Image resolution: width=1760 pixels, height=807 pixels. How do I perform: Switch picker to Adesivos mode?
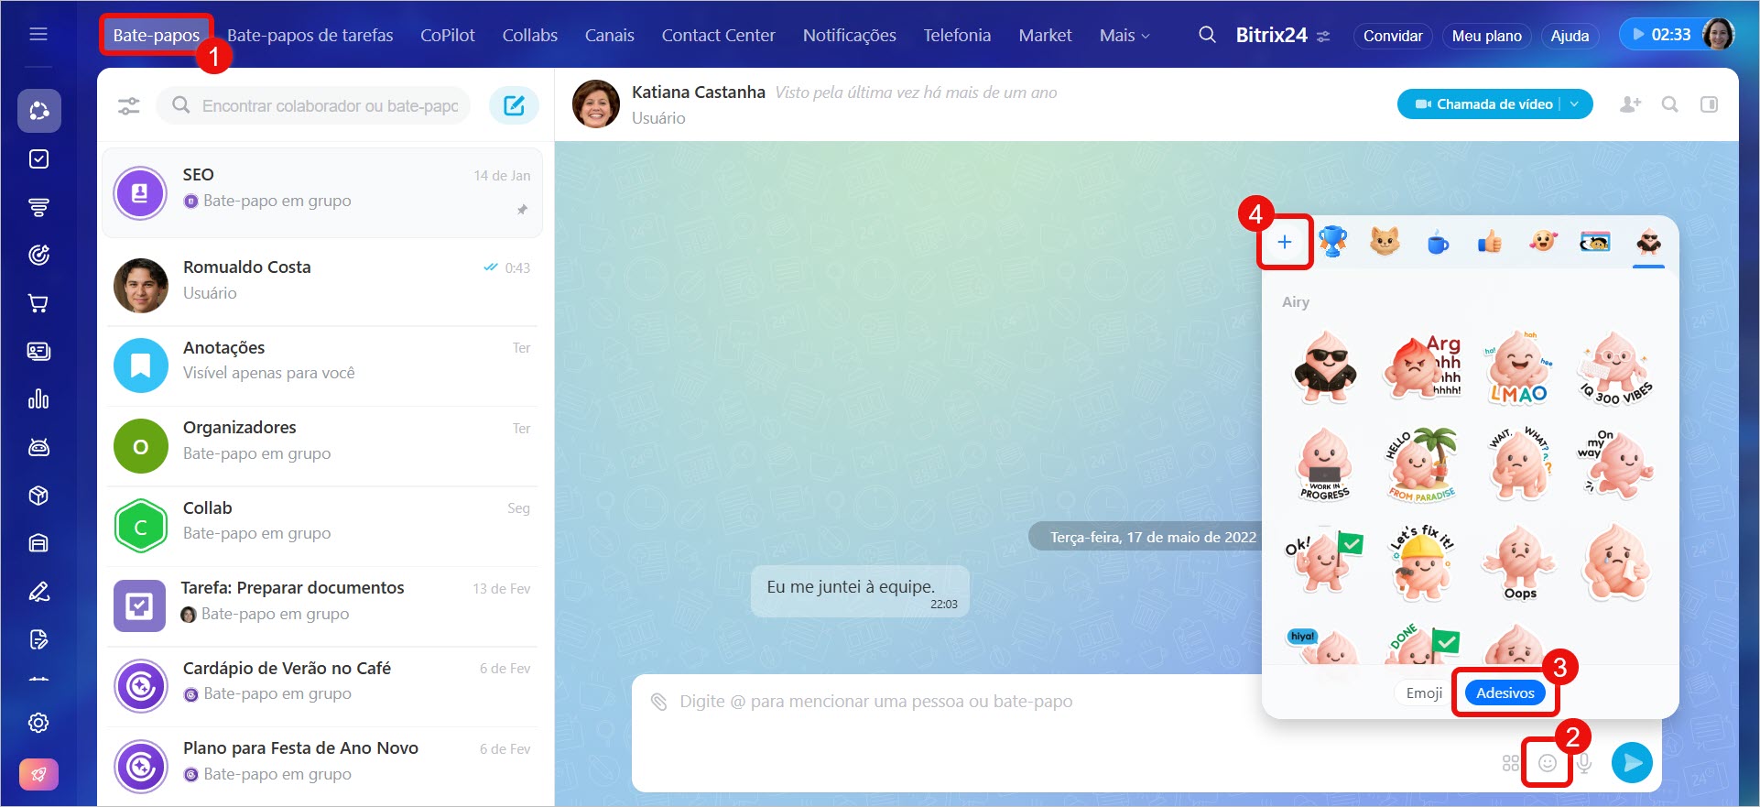coord(1505,692)
